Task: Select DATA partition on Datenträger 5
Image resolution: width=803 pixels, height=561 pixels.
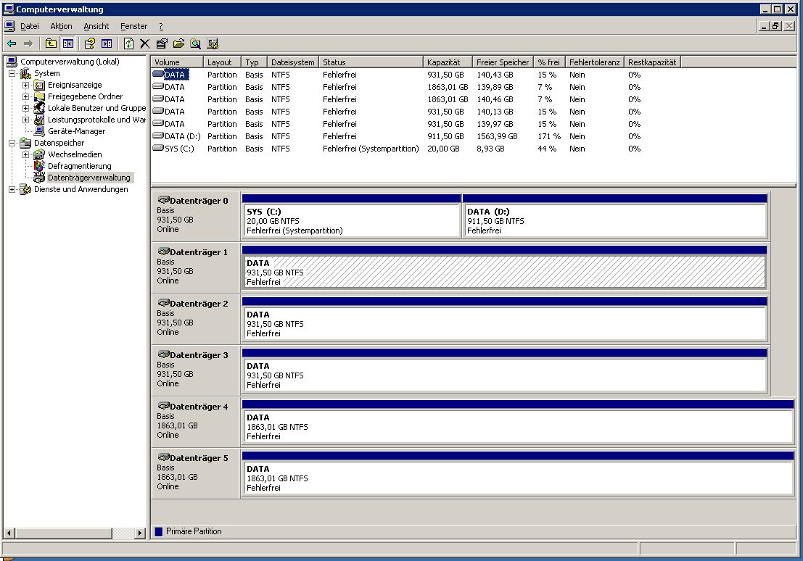Action: point(518,478)
